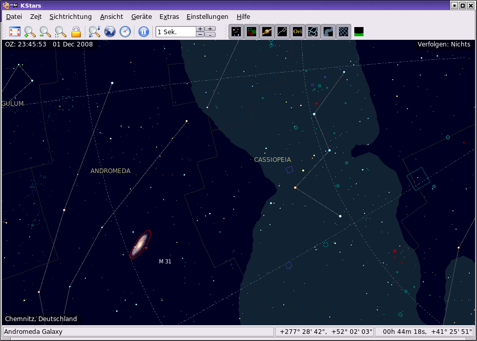This screenshot has width=477, height=341.
Task: Toggle the coordinate grid button
Action: [x=344, y=32]
